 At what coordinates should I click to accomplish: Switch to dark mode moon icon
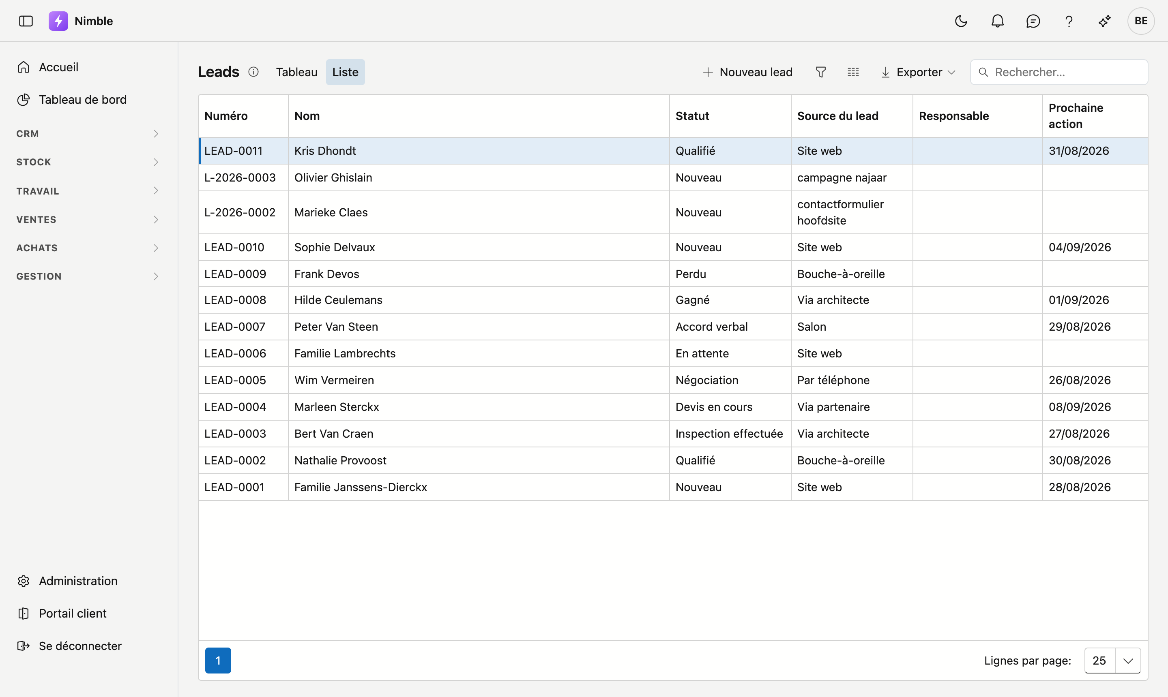click(961, 21)
